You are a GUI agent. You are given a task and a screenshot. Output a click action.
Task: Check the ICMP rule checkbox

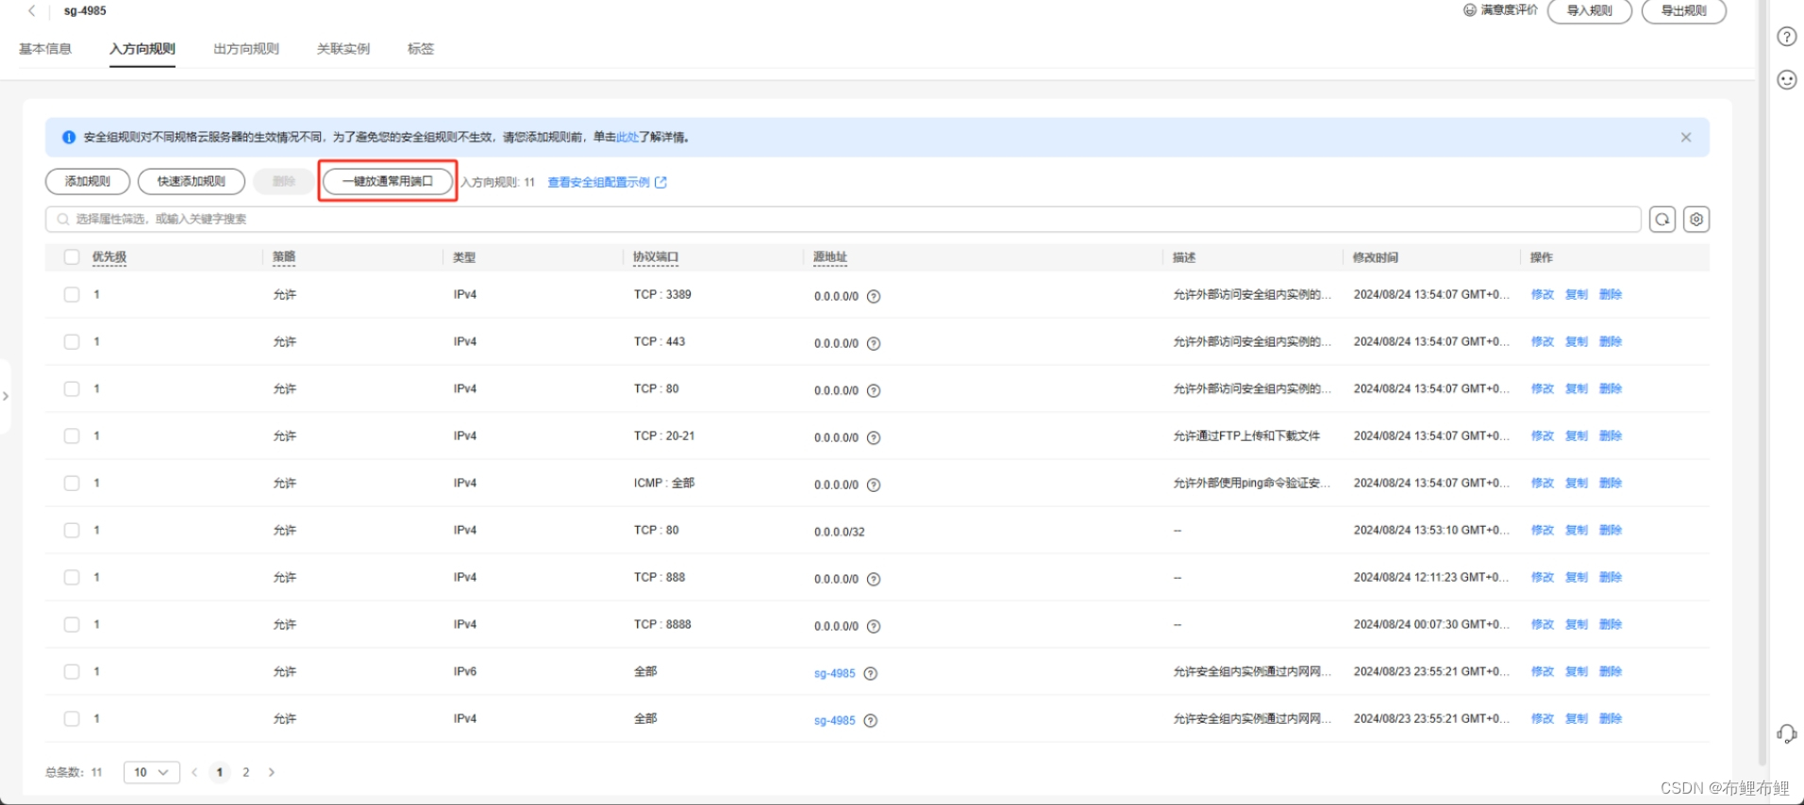point(72,483)
